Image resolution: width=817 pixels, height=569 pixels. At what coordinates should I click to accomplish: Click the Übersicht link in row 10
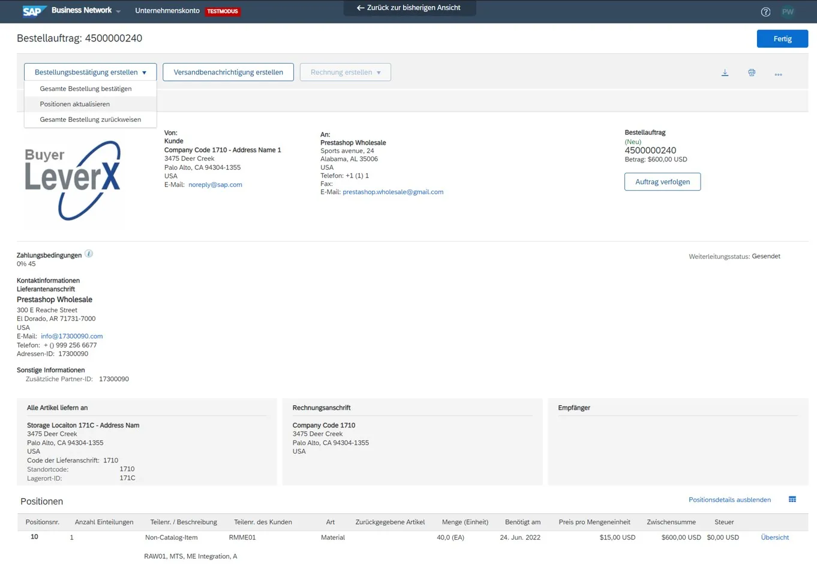(x=775, y=538)
